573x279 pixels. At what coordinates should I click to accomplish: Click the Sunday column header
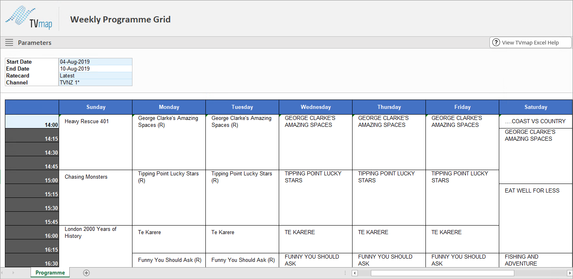click(96, 107)
